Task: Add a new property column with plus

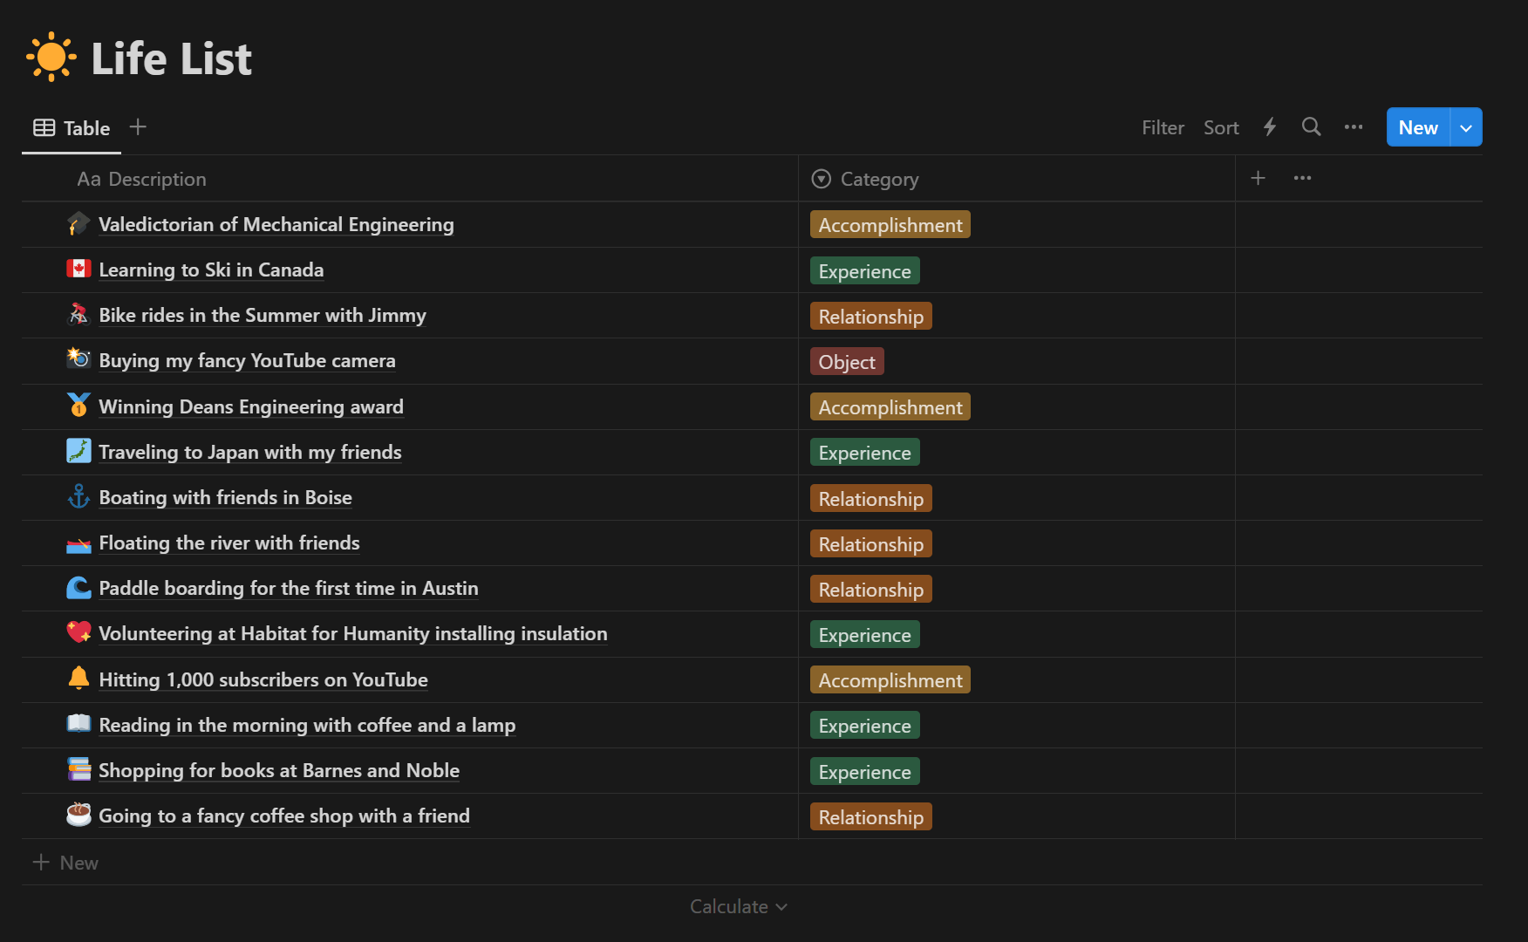Action: point(1258,178)
